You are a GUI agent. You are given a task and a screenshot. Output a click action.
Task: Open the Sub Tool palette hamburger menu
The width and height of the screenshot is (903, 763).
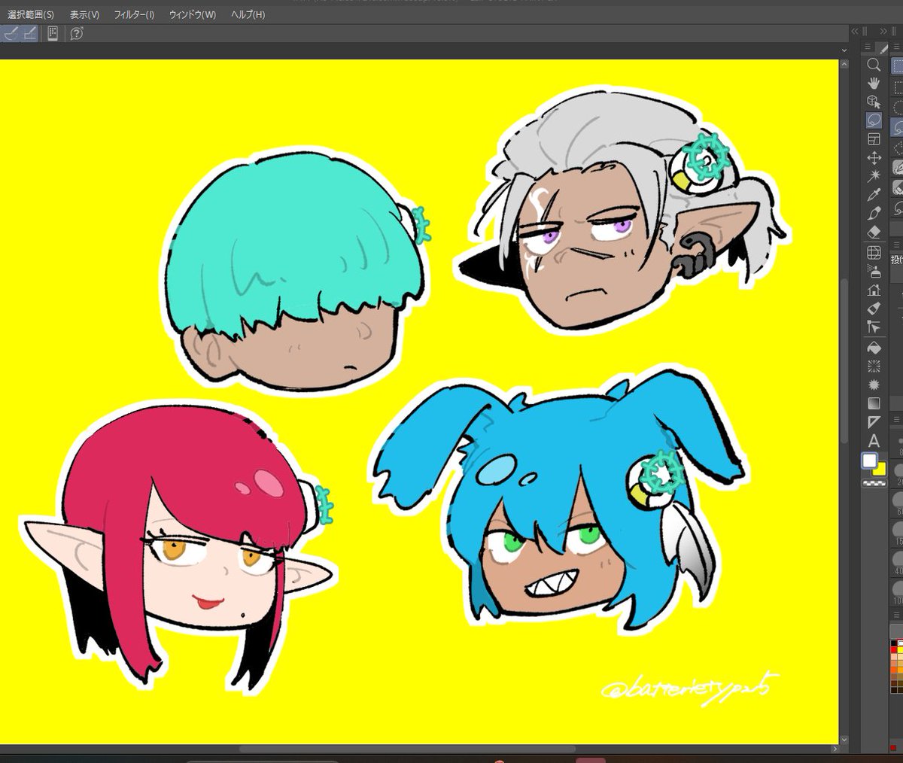click(x=897, y=48)
